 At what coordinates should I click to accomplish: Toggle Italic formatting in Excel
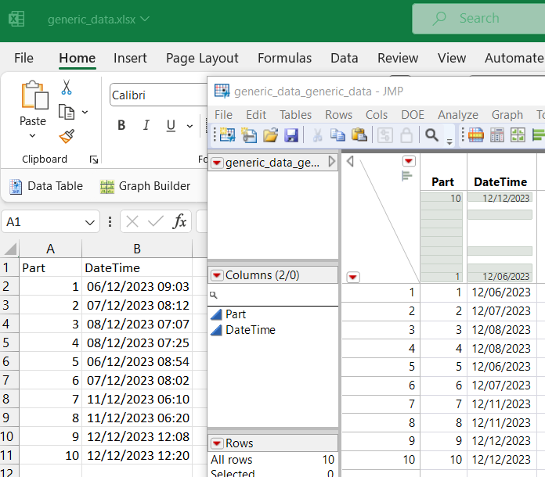146,126
